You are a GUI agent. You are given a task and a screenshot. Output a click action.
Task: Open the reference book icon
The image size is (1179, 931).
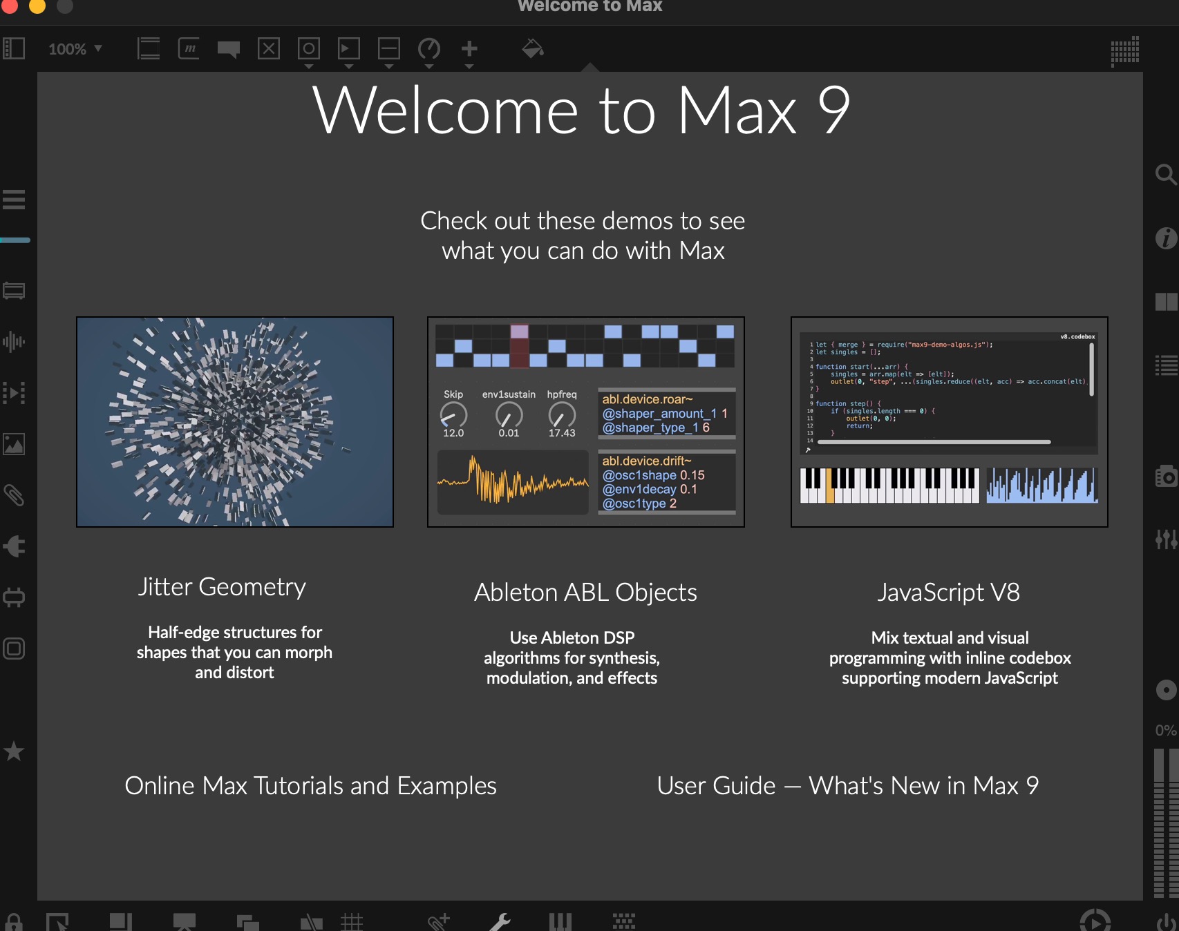(1166, 302)
